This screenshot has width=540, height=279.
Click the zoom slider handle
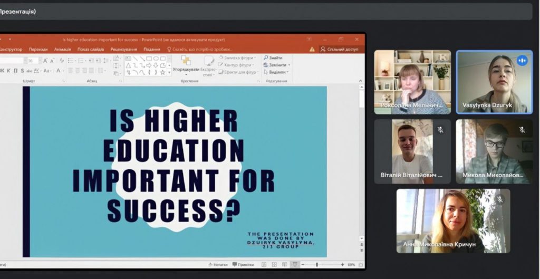click(317, 265)
